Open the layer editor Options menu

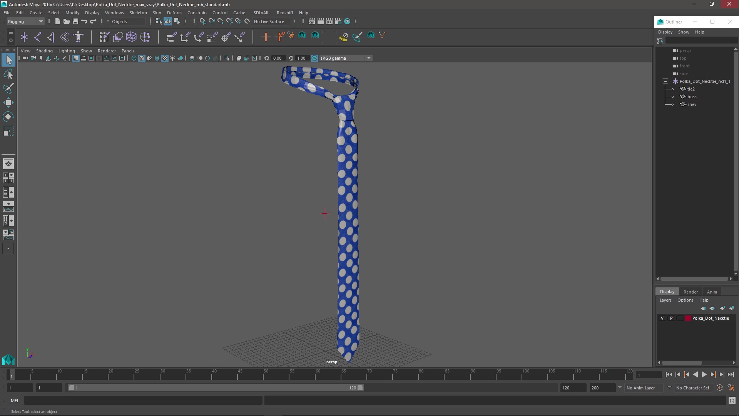pos(685,300)
